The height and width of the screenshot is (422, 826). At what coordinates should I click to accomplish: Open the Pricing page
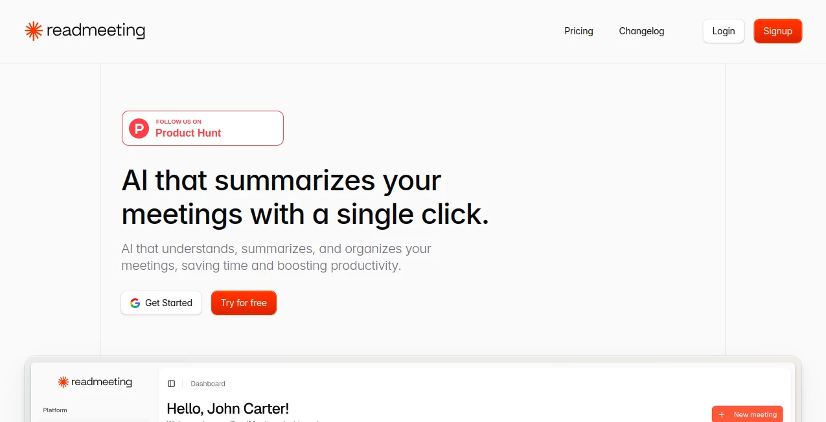(579, 30)
